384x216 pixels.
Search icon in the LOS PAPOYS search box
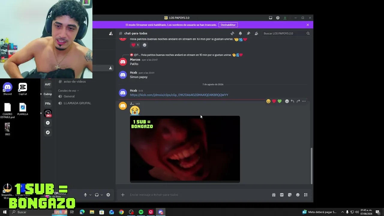point(308,33)
